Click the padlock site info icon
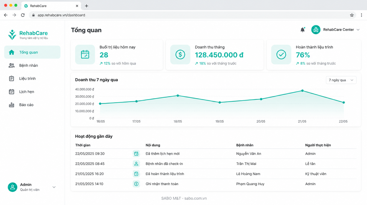Screen dimensions: 367x205 coord(33,15)
